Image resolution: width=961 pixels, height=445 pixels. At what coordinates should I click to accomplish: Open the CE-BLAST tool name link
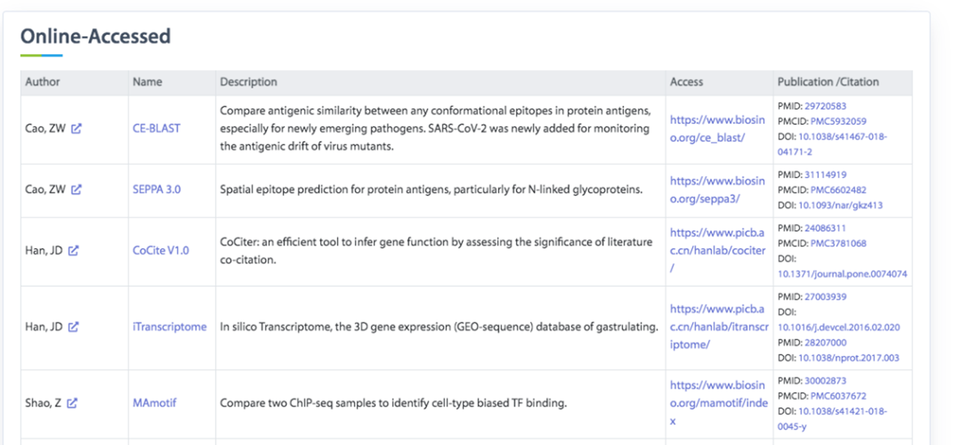click(156, 128)
